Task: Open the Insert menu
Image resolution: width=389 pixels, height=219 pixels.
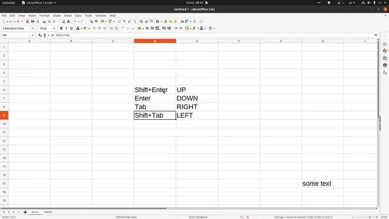Action: (32, 15)
